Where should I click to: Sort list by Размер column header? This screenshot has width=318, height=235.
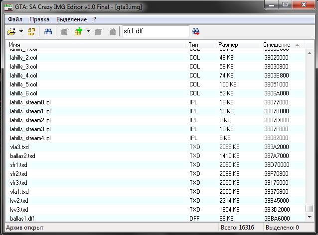tap(237, 45)
